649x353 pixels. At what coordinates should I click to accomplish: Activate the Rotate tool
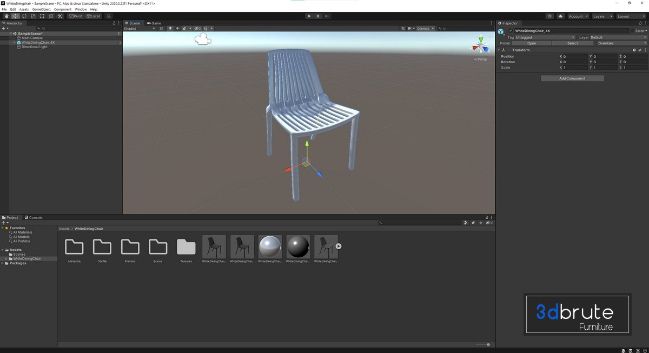(24, 16)
